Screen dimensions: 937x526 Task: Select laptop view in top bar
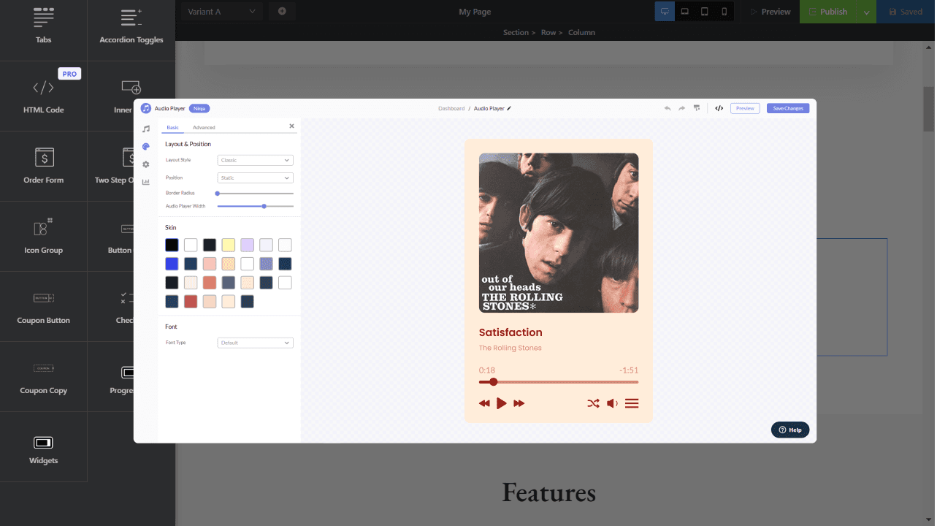pos(684,12)
